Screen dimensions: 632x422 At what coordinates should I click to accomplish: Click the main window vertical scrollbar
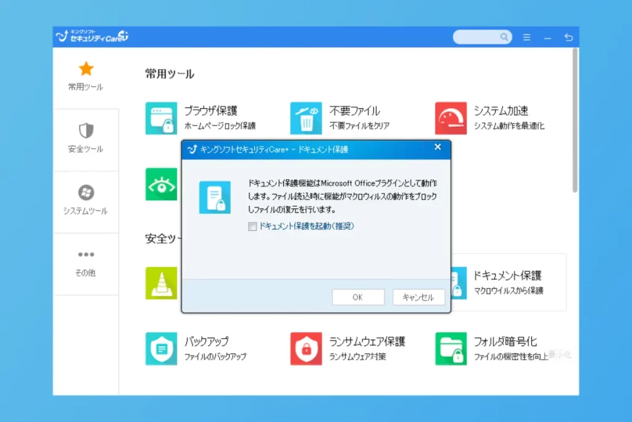point(575,120)
